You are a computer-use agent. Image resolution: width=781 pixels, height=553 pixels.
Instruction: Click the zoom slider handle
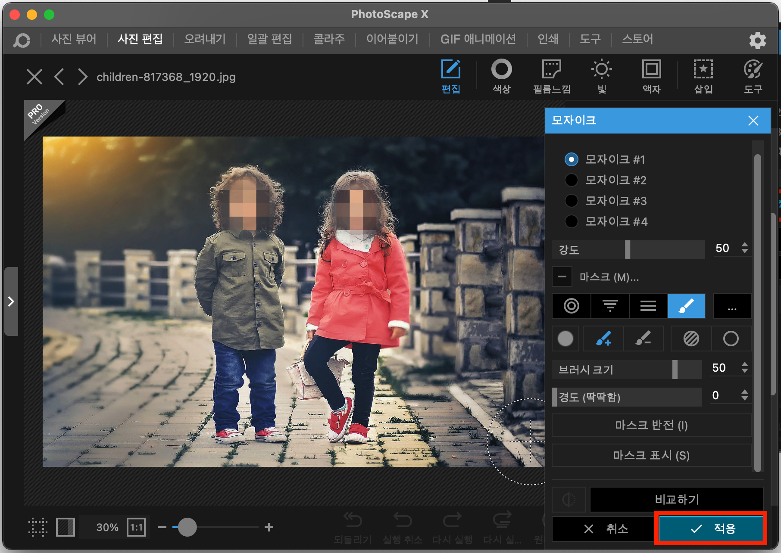point(187,527)
